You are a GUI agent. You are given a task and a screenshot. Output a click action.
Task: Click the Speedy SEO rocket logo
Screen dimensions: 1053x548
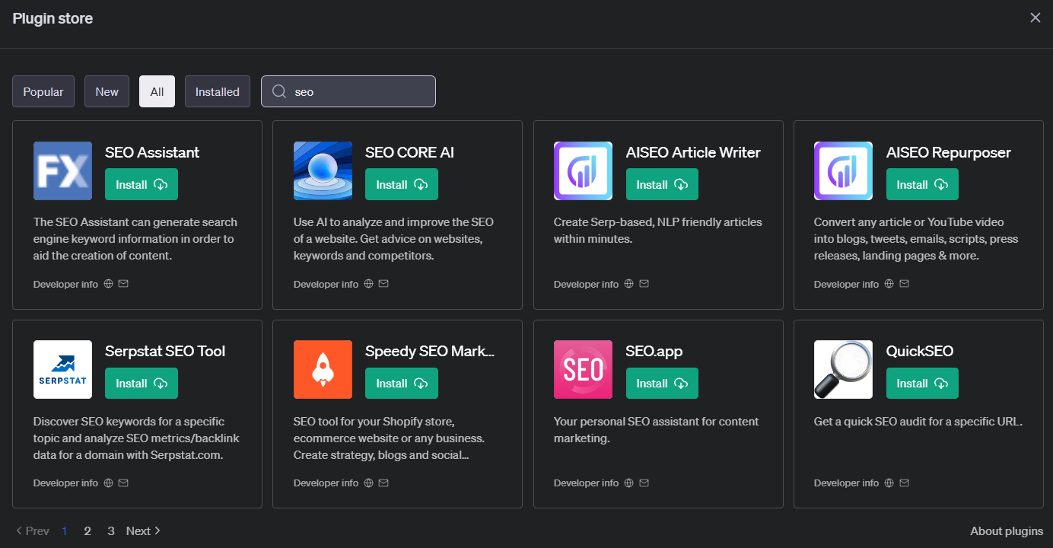323,369
